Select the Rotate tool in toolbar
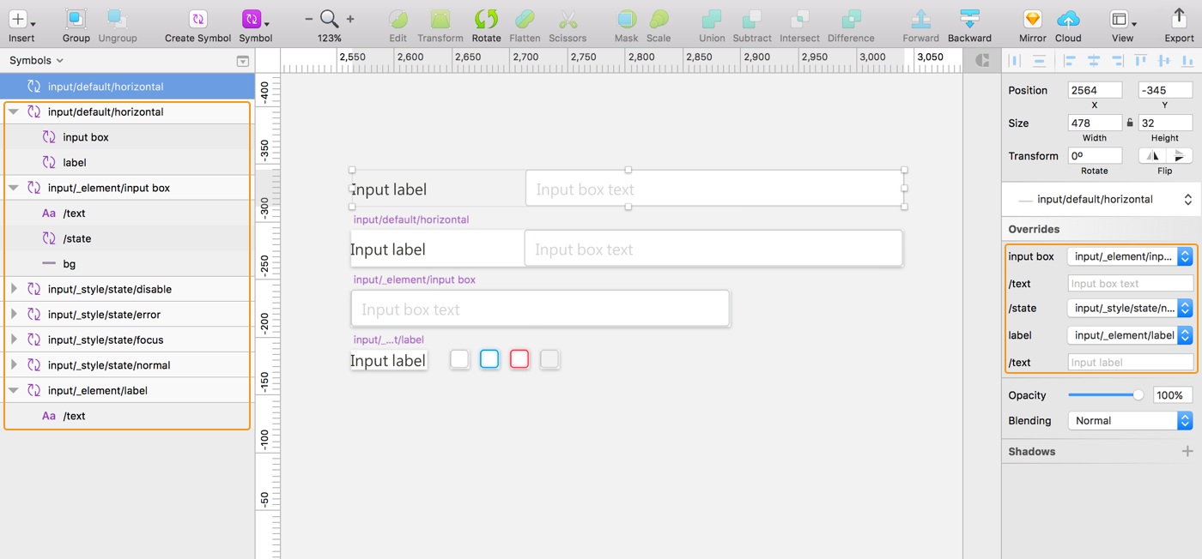 tap(486, 20)
